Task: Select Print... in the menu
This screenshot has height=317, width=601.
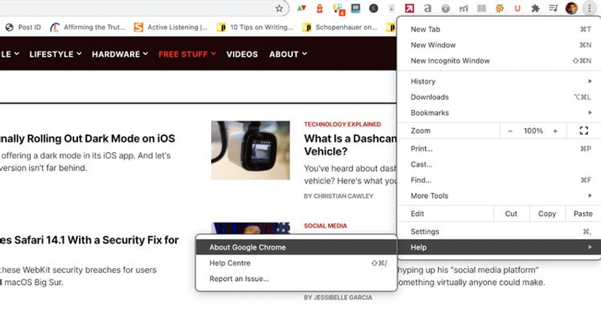Action: coord(500,148)
